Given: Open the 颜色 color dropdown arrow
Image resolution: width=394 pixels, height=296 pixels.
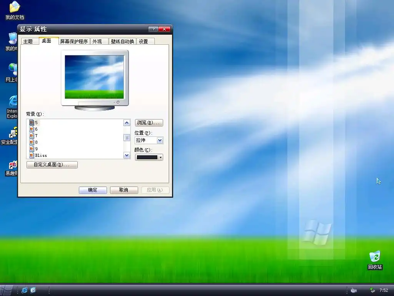Looking at the screenshot, I should click(160, 157).
